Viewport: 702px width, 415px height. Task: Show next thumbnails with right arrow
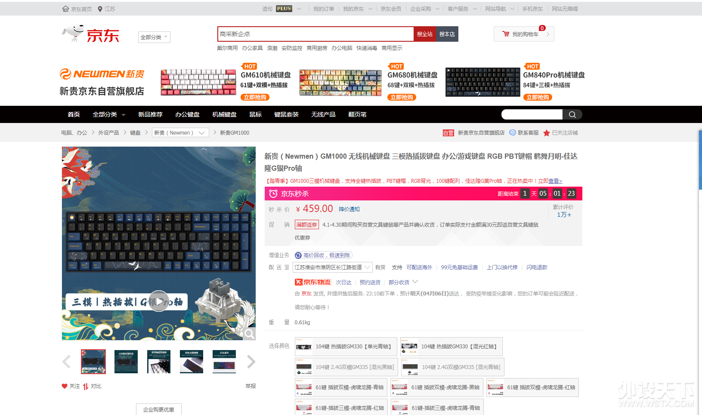tap(251, 362)
